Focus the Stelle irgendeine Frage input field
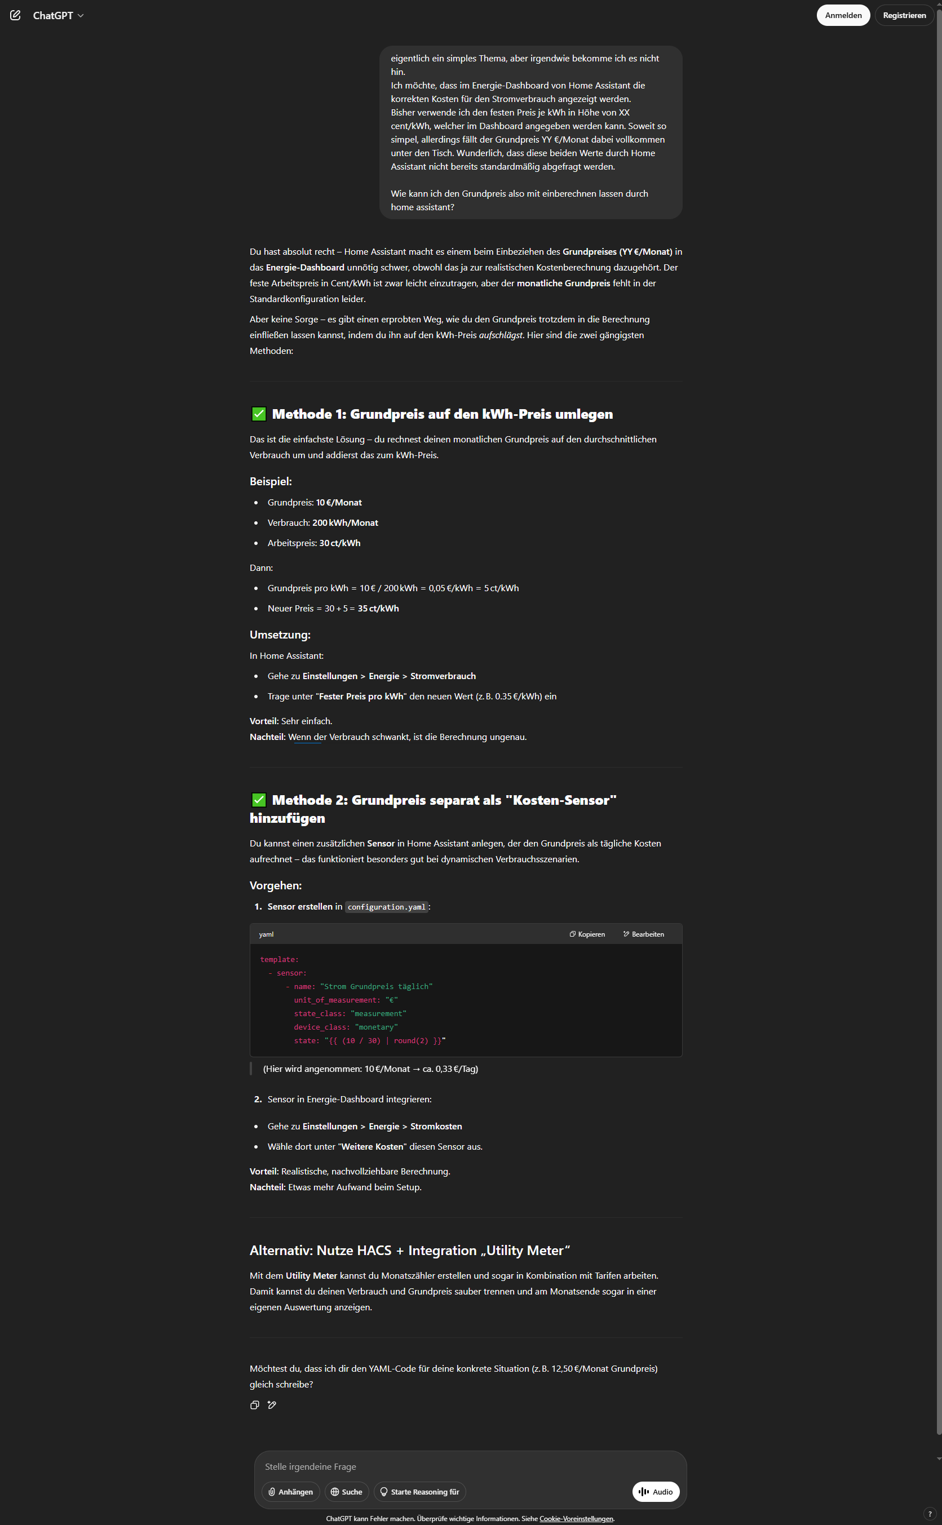942x1525 pixels. click(x=470, y=1466)
